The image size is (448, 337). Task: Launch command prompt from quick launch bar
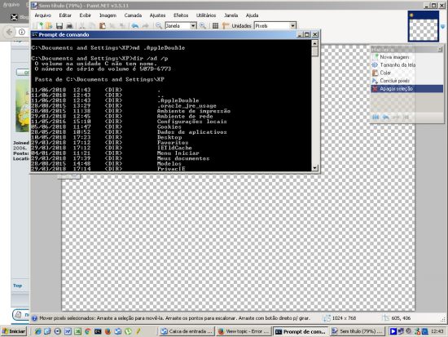pos(98,331)
